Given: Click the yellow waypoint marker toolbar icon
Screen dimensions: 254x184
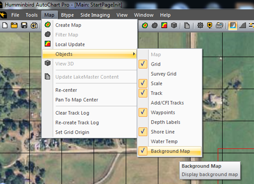Looking at the screenshot, I should tap(210, 25).
